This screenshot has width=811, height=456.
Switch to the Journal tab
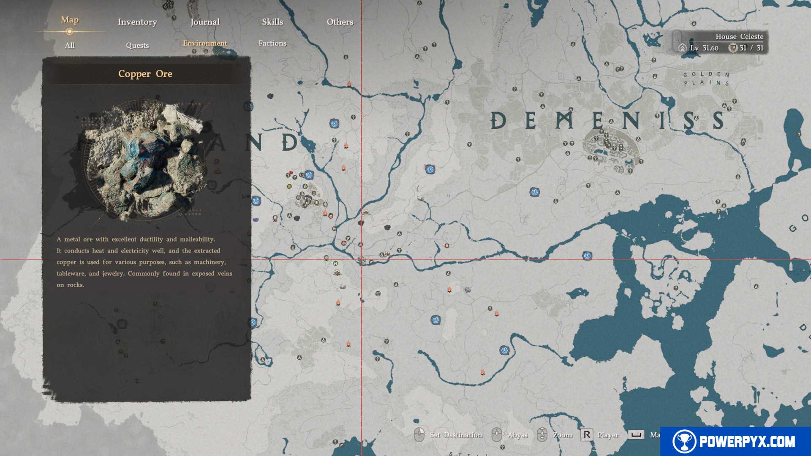205,22
